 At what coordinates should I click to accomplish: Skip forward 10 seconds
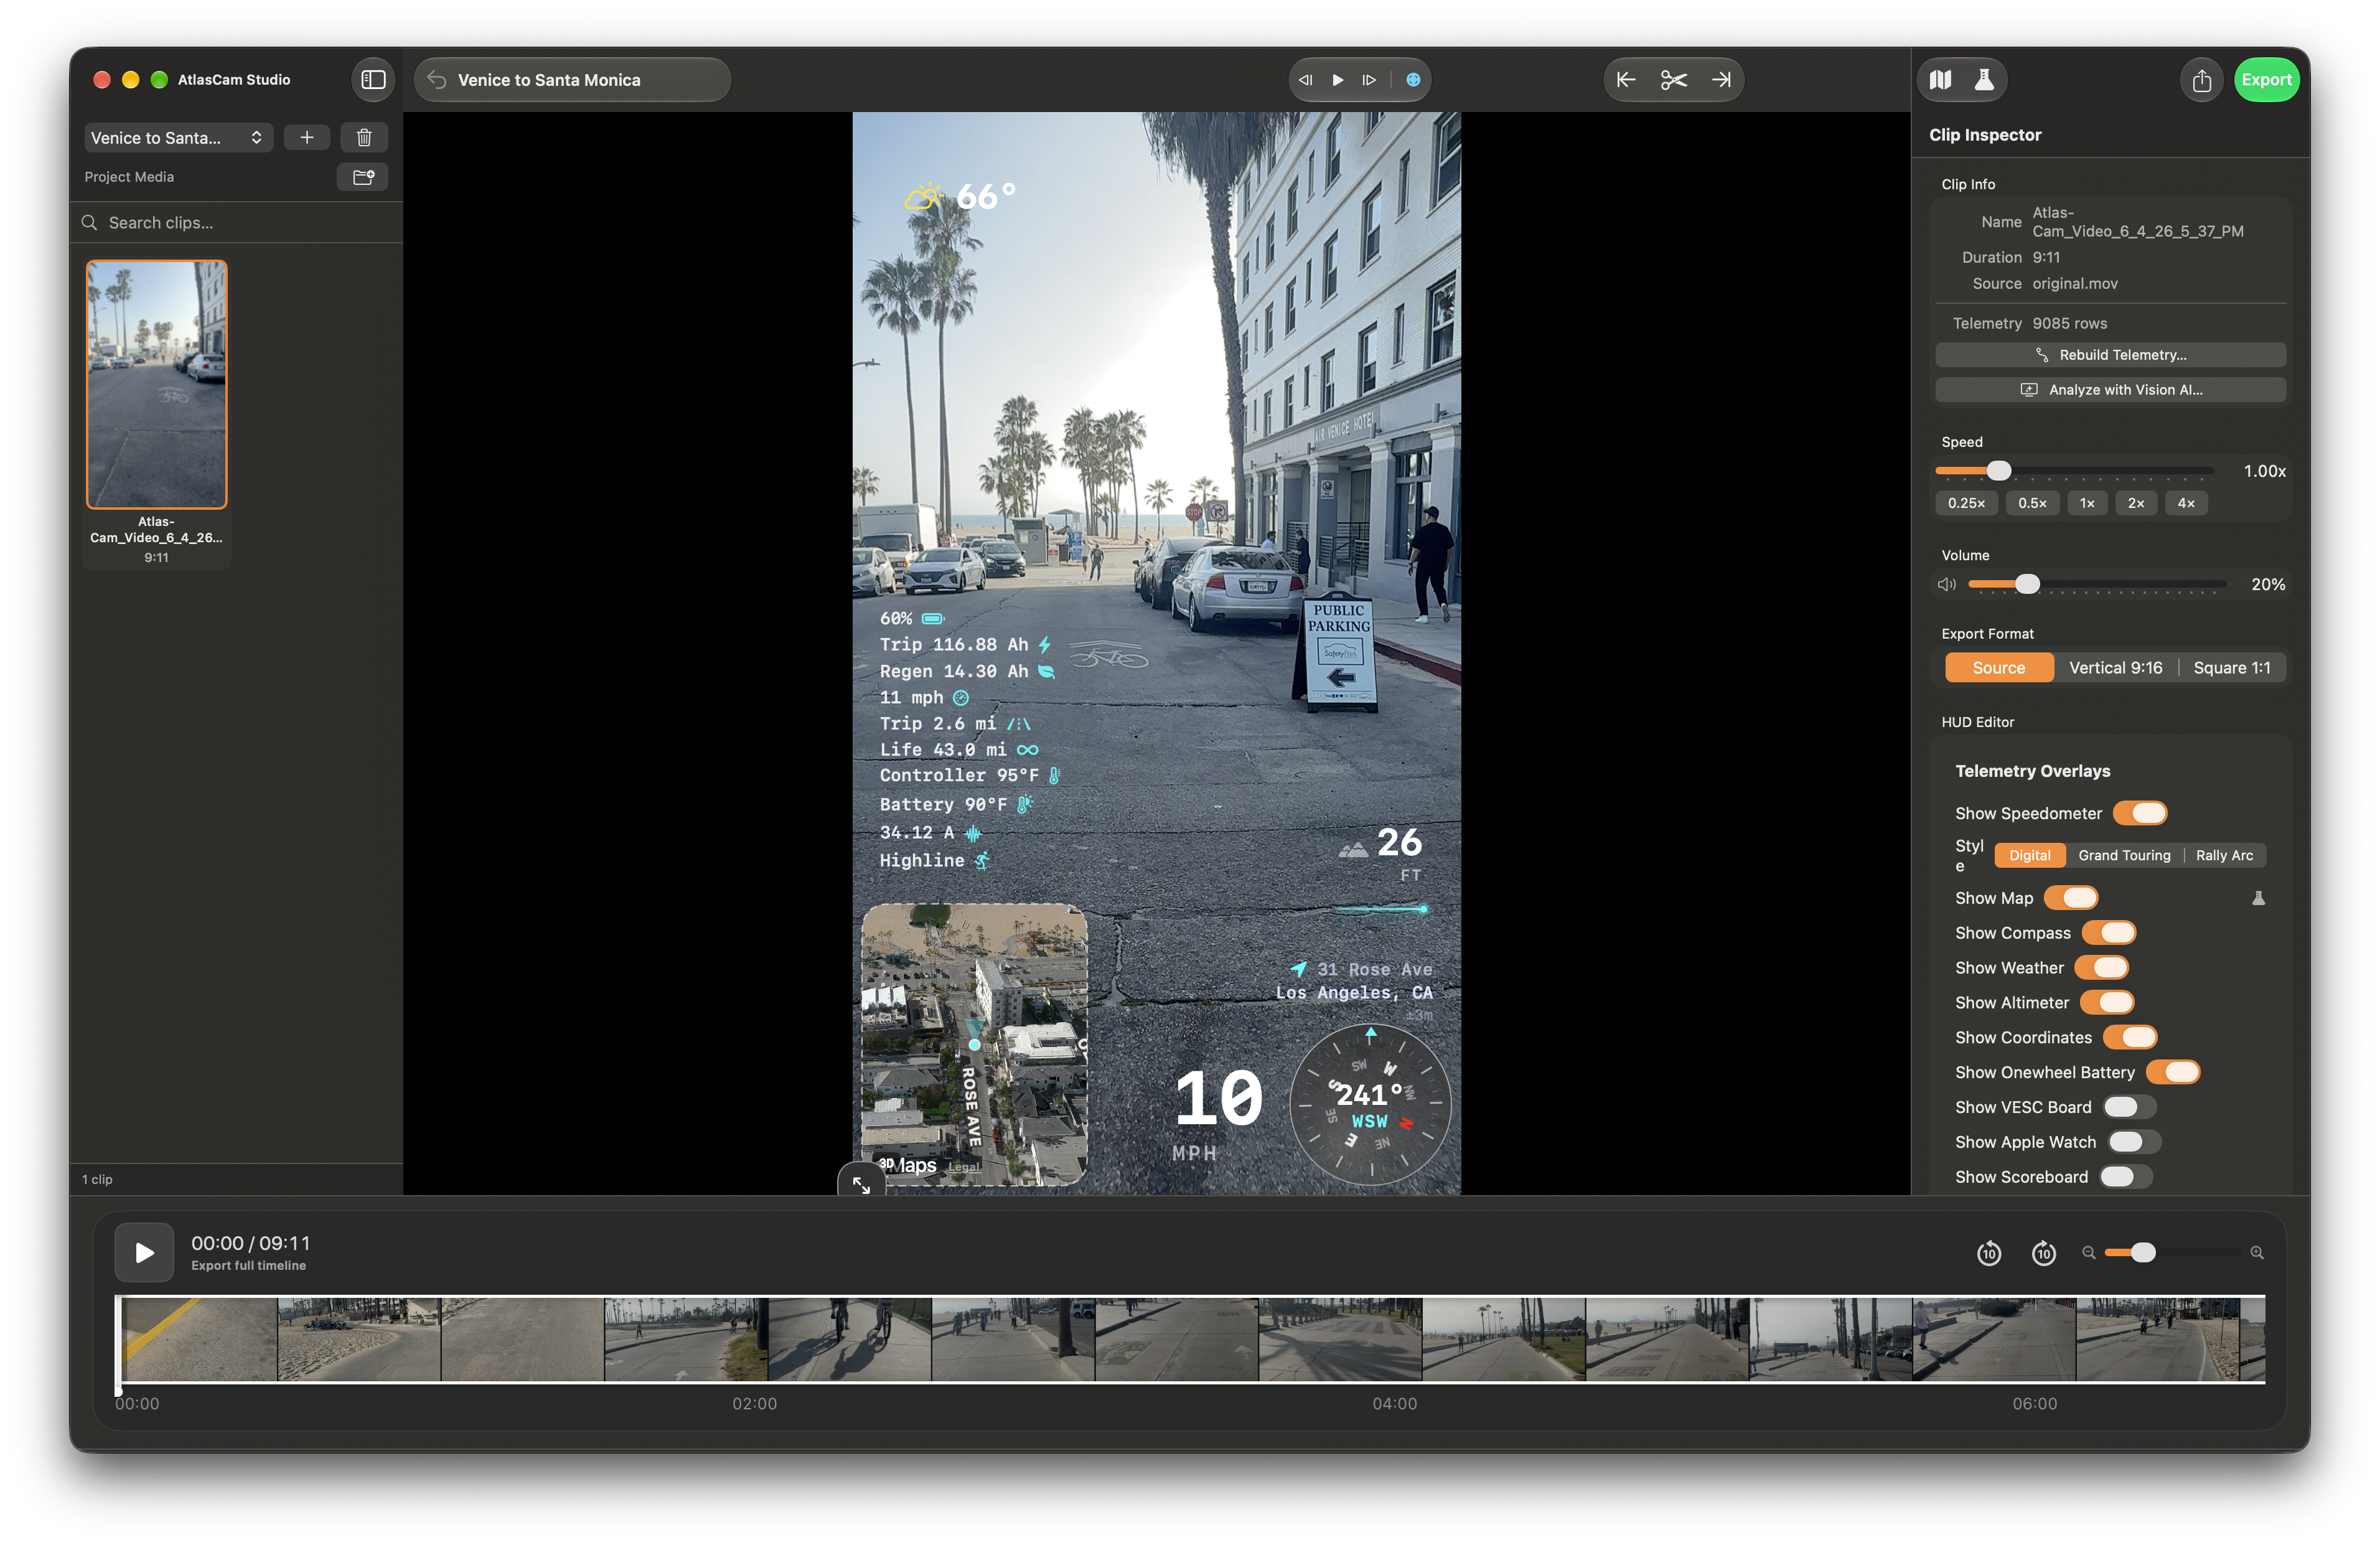coord(2044,1253)
